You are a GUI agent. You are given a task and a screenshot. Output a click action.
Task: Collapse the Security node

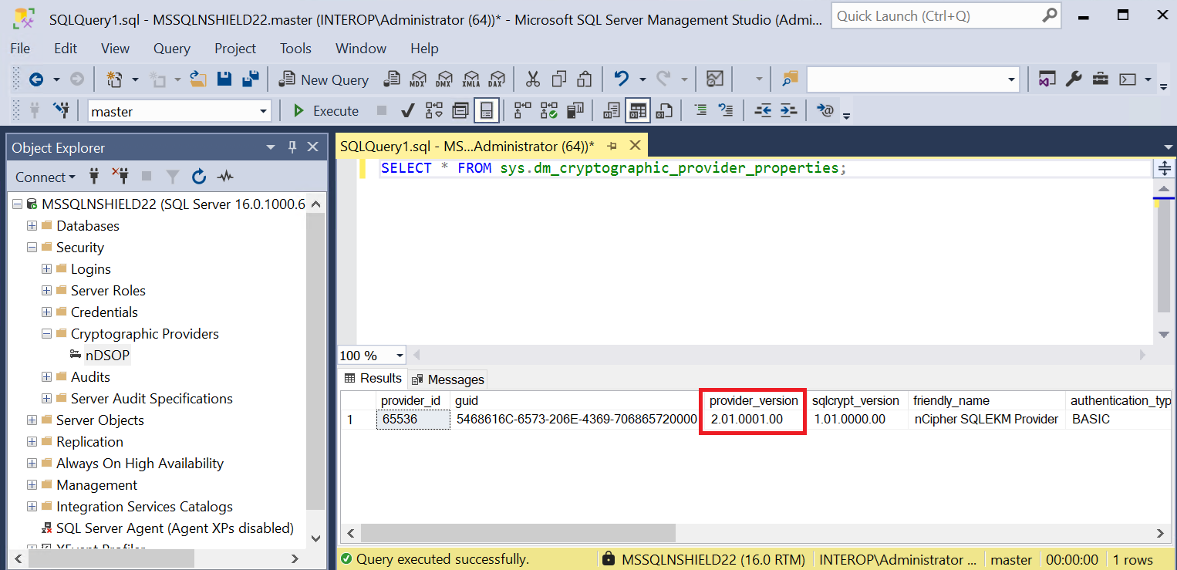tap(32, 247)
